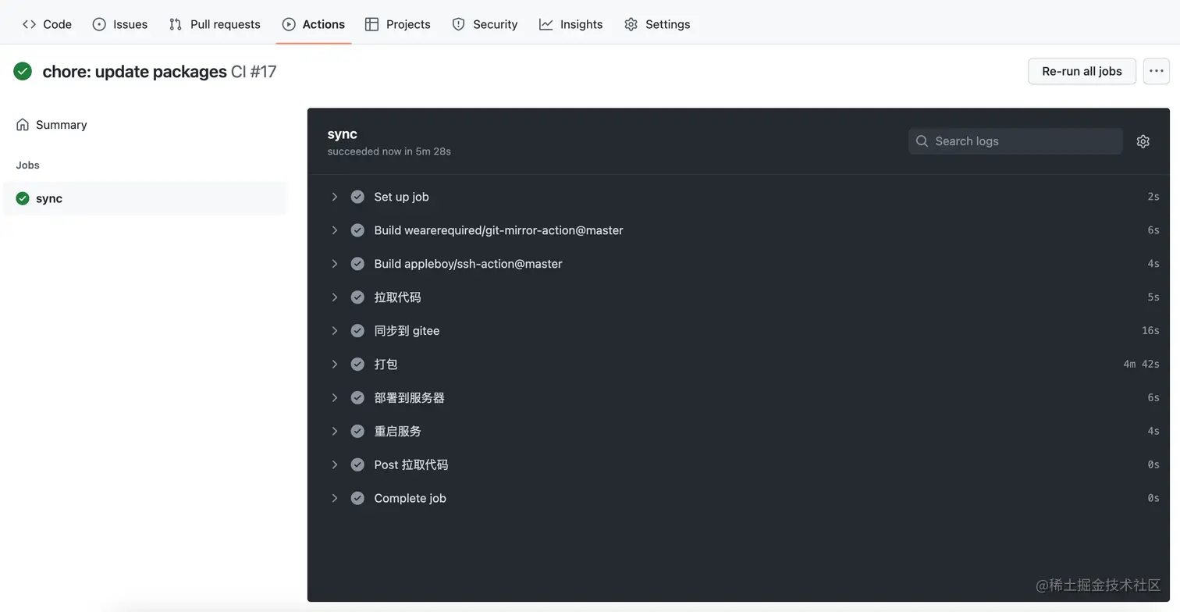Screen dimensions: 1180x612
Task: Click the 部署到服务器 step label
Action: click(409, 398)
